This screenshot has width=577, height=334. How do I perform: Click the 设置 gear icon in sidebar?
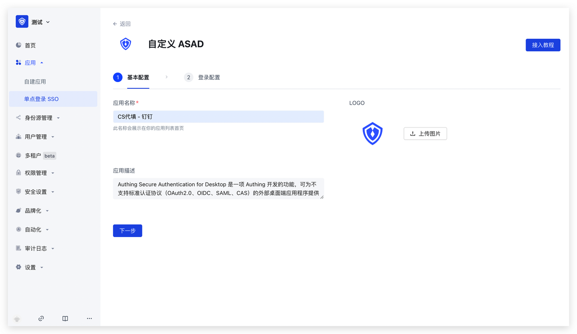click(x=18, y=267)
